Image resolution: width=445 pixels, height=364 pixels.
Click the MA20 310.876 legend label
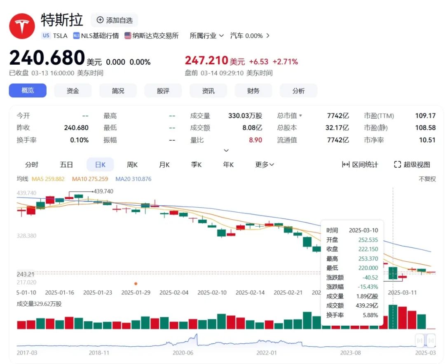133,179
